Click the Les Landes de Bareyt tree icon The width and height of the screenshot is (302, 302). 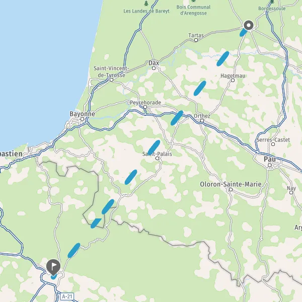pyautogui.click(x=146, y=4)
